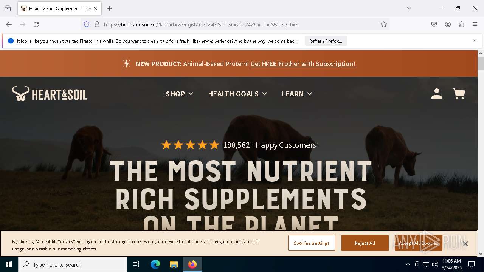This screenshot has width=484, height=272.
Task: Open the Firefox application menu
Action: (x=475, y=25)
